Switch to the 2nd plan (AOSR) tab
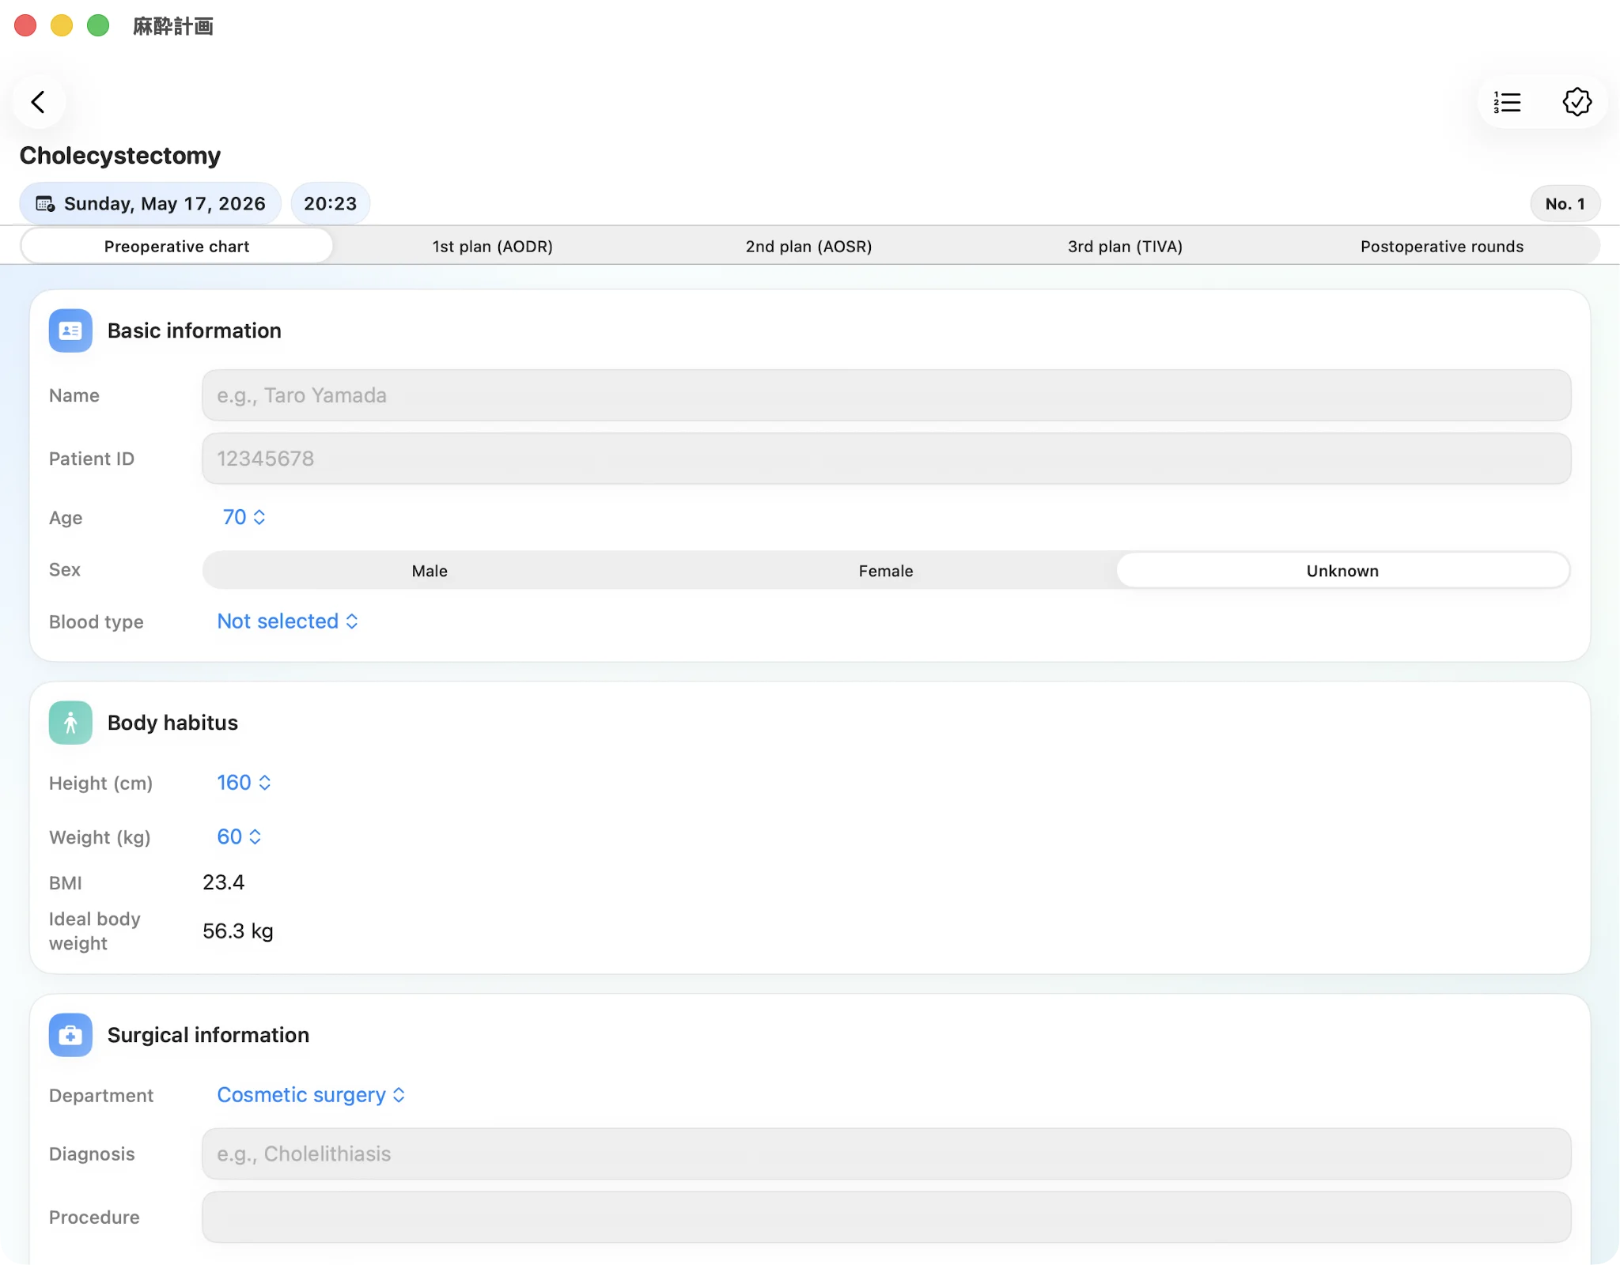The height and width of the screenshot is (1265, 1620). [808, 247]
